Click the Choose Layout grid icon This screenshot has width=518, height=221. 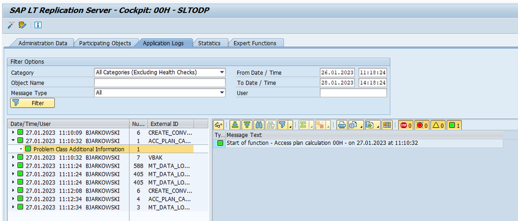tap(387, 125)
